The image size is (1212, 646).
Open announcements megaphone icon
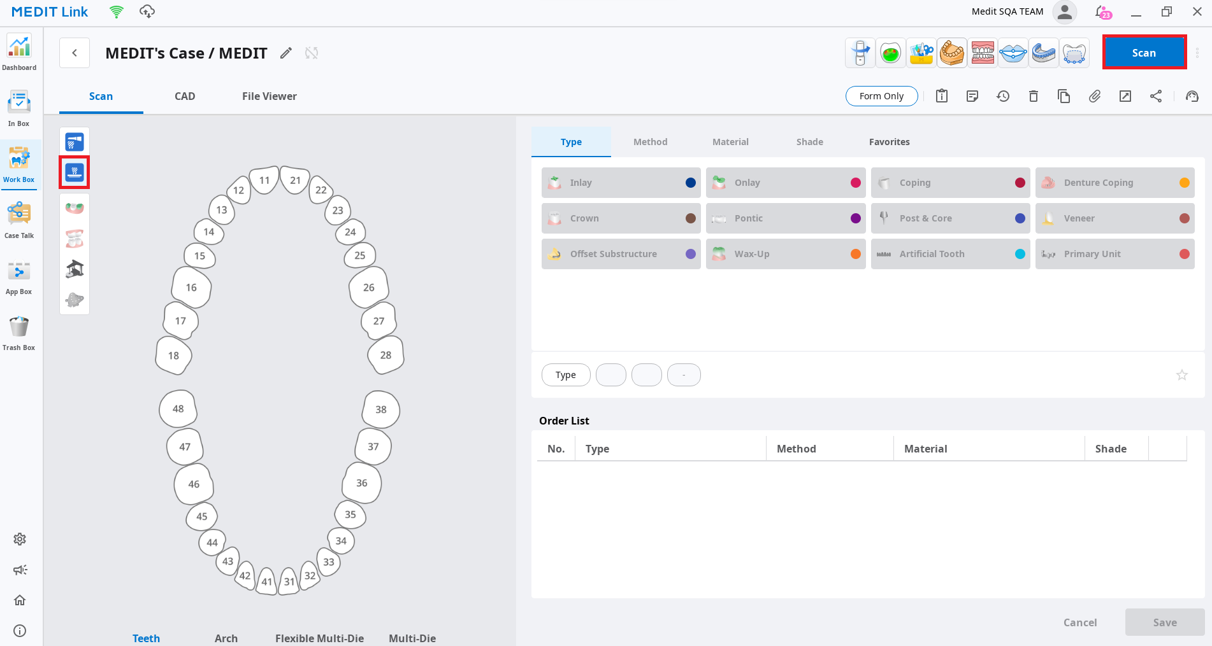click(x=20, y=570)
